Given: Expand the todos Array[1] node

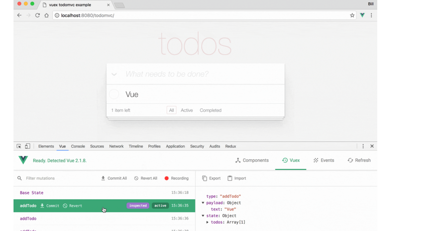Looking at the screenshot, I should pos(207,222).
